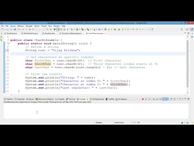194x146 pixels.
Task: Click the Coverage launch icon
Action: pyautogui.click(x=82, y=30)
